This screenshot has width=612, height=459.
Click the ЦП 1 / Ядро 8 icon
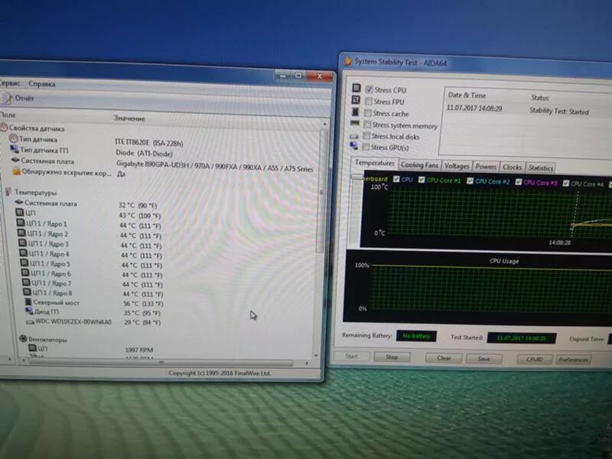point(27,292)
